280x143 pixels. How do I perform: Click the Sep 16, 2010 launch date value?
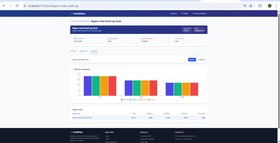point(78,41)
